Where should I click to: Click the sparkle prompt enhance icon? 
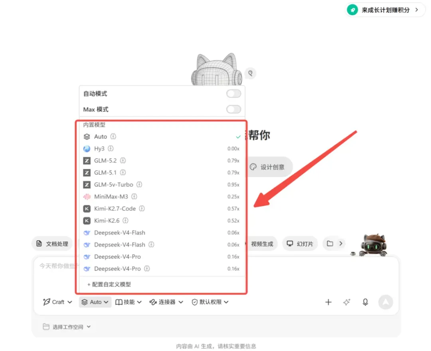347,302
